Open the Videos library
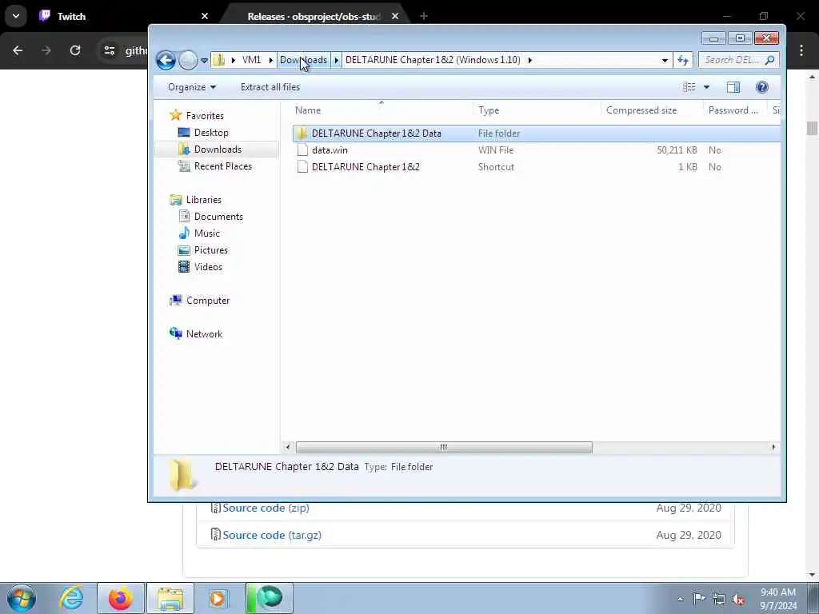 (x=208, y=266)
